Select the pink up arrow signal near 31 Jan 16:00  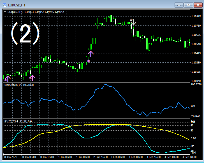tap(91, 54)
